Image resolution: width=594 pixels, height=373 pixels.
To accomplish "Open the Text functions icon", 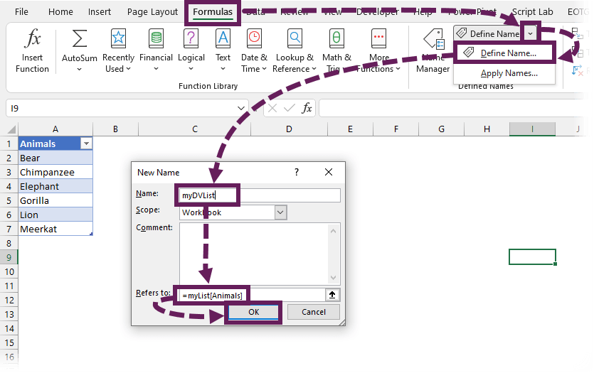I will pos(223,38).
